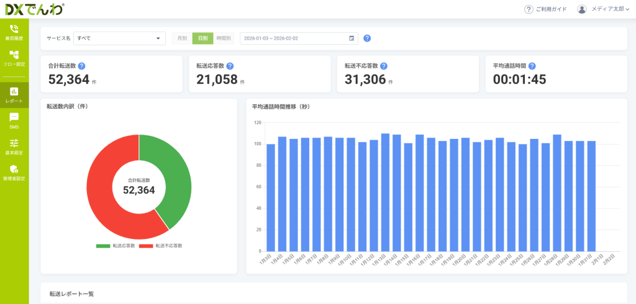Select the 日別 daily view toggle
Image resolution: width=636 pixels, height=304 pixels.
coord(202,38)
